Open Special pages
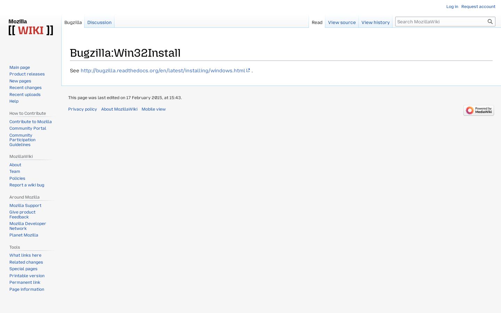This screenshot has height=313, width=501. click(x=23, y=269)
